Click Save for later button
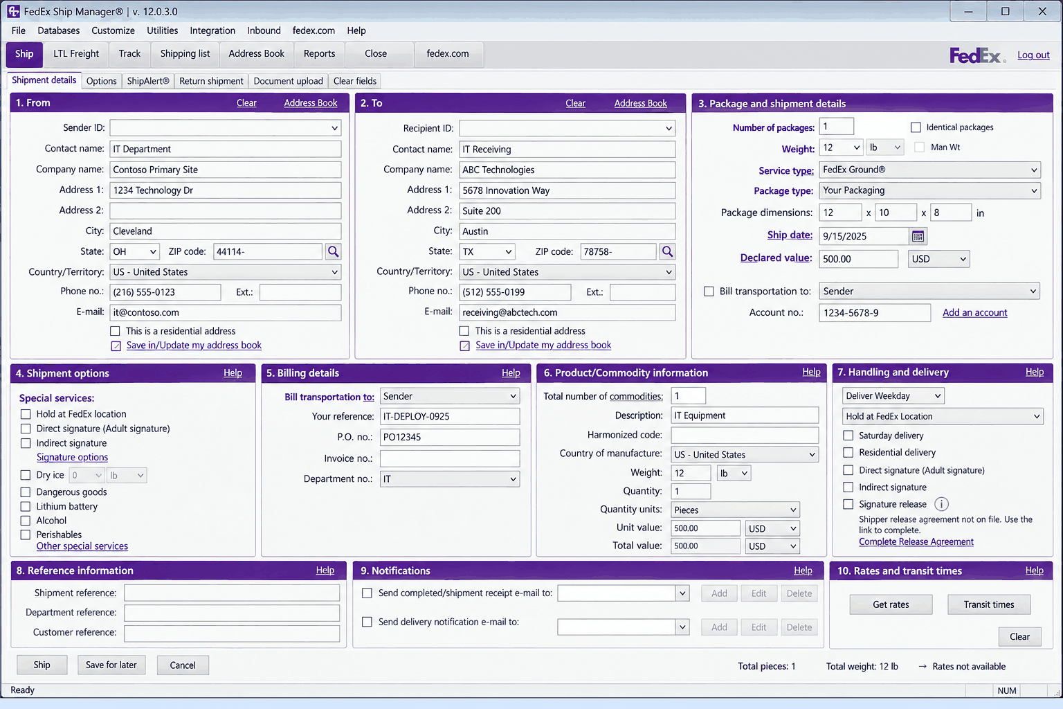1063x709 pixels. [x=111, y=665]
